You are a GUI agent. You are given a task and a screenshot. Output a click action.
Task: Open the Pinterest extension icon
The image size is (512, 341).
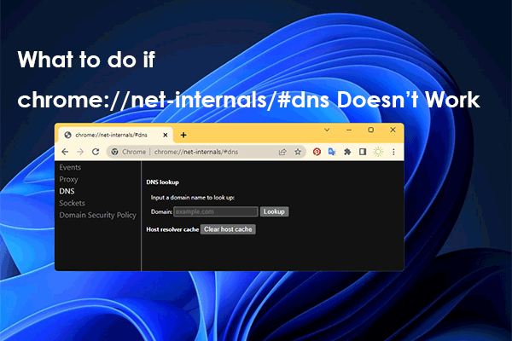[317, 152]
